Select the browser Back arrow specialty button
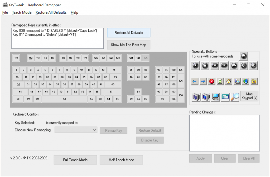270x177 pixels. click(194, 81)
